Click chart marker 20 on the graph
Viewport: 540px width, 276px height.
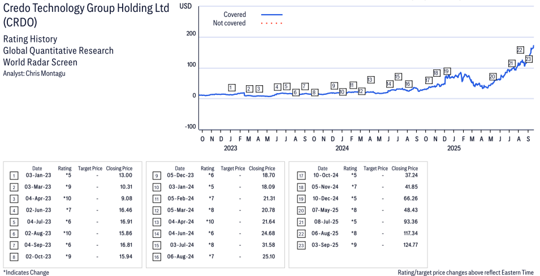pyautogui.click(x=493, y=76)
